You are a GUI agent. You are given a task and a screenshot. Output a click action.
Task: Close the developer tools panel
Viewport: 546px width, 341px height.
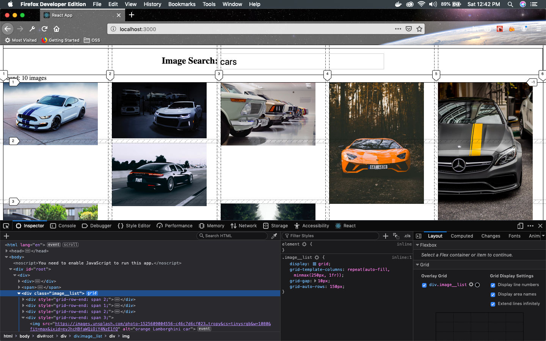click(x=540, y=226)
